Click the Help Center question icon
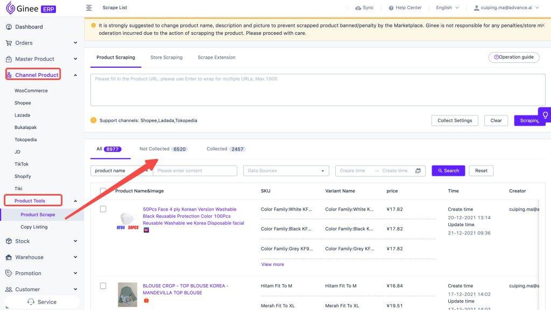Screen dimensions: 551x310 (391, 8)
